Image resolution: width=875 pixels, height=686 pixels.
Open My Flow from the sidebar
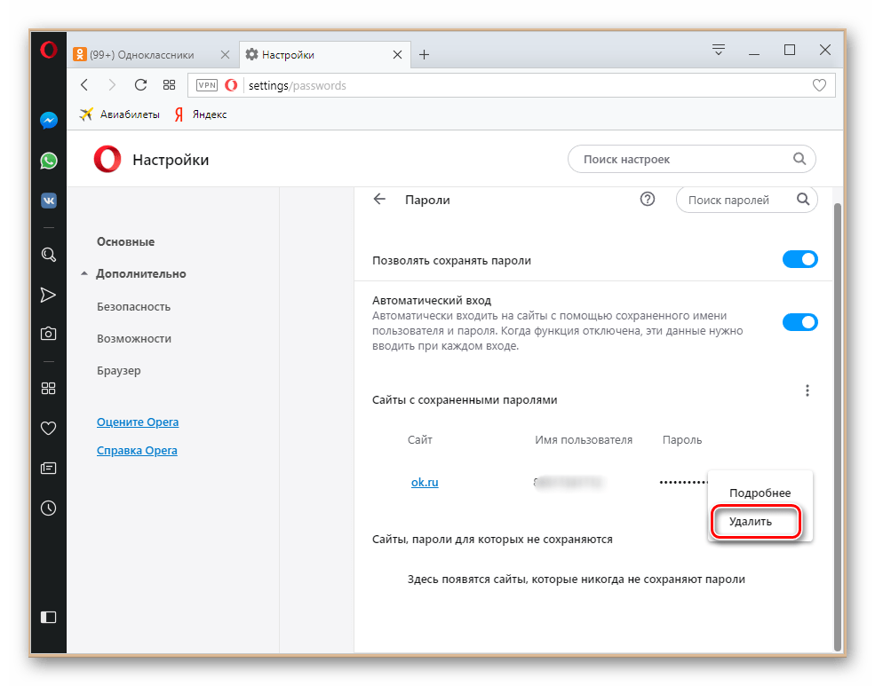coord(48,294)
